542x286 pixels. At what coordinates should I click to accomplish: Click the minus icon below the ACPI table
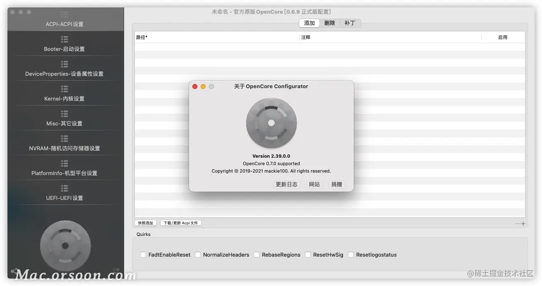[x=517, y=224]
